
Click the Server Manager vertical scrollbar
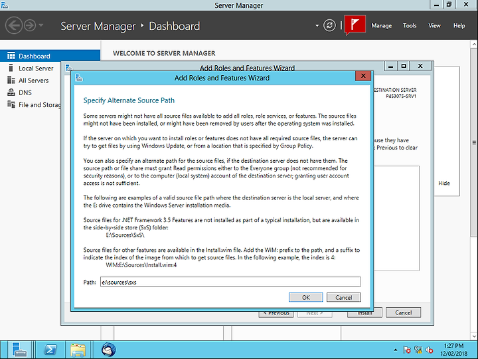pyautogui.click(x=474, y=142)
